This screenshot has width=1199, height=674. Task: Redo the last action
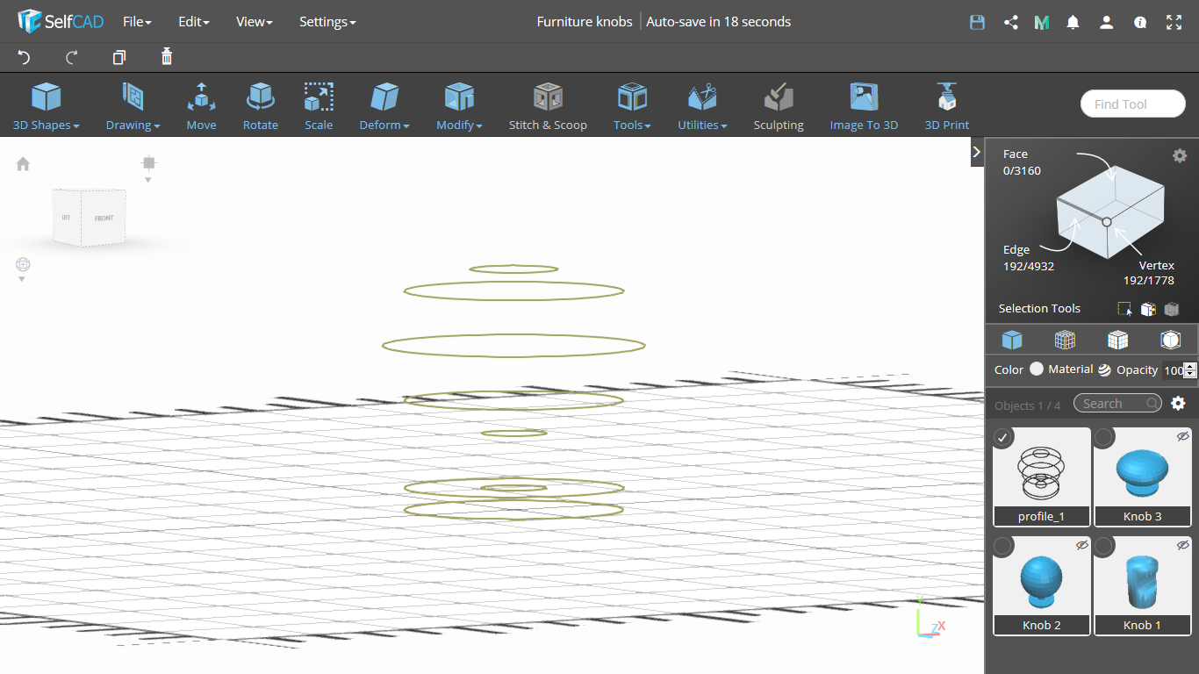[72, 57]
